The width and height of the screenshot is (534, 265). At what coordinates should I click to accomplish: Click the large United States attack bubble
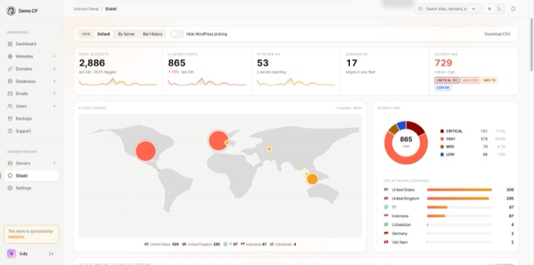(146, 151)
